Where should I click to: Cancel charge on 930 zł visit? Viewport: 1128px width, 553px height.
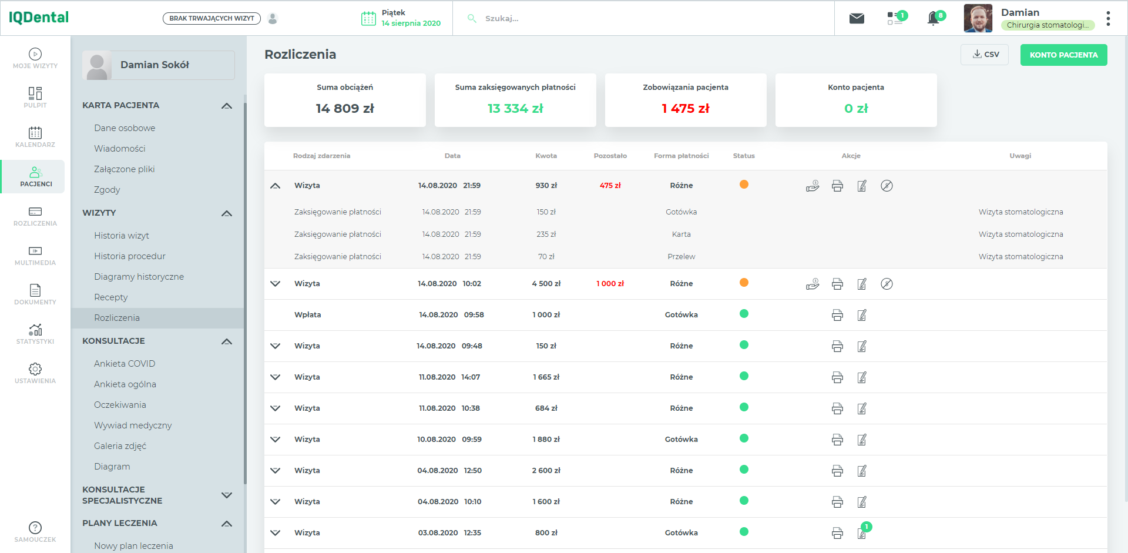coord(887,186)
